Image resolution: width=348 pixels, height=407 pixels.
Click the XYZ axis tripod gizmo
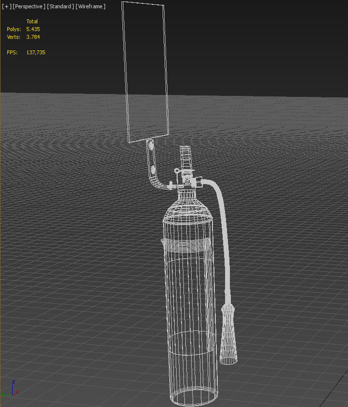point(9,389)
